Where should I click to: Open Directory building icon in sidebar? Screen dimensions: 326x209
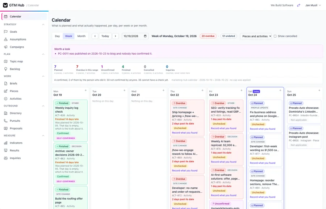tap(5, 113)
